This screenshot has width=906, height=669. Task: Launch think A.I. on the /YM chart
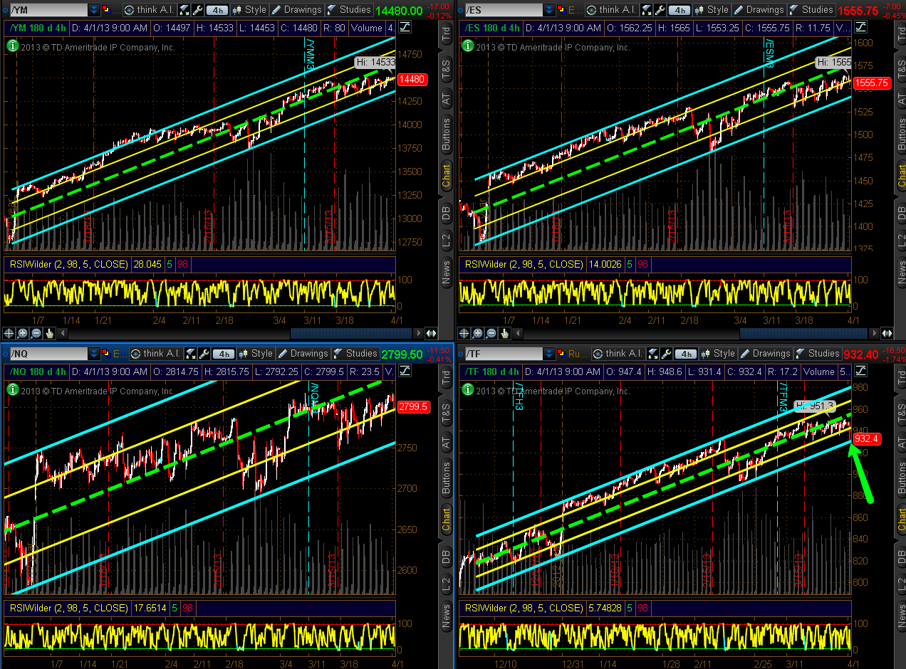pyautogui.click(x=150, y=10)
